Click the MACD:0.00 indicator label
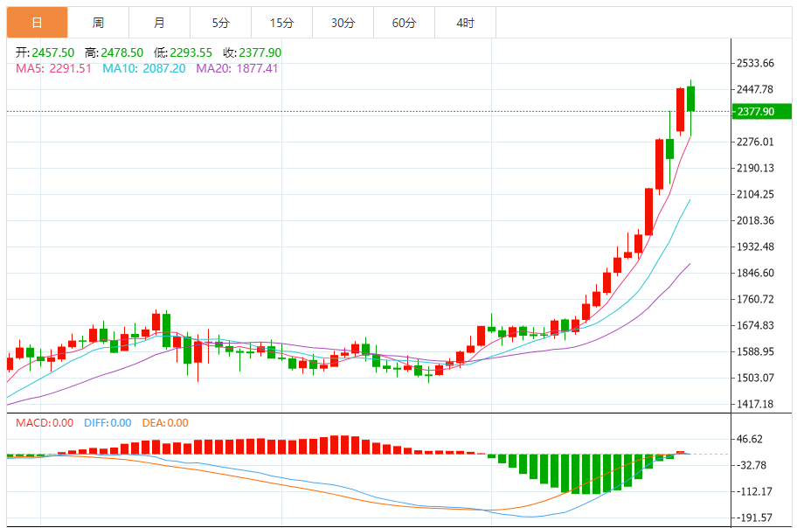797x528 pixels. [x=45, y=423]
